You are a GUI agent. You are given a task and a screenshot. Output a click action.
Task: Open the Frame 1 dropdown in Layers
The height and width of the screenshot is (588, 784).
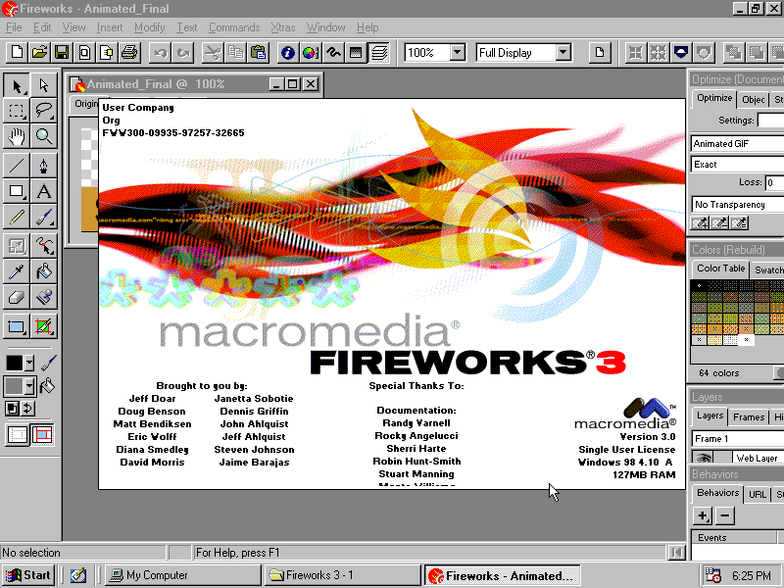point(738,438)
